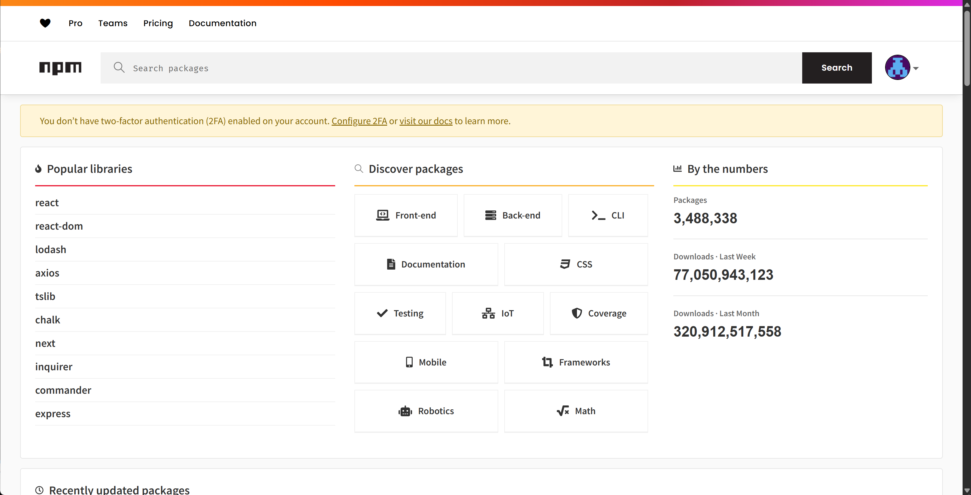Click the CLI terminal prompt icon

point(599,215)
